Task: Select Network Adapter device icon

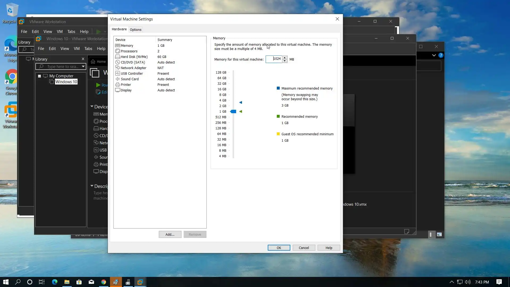Action: point(117,68)
